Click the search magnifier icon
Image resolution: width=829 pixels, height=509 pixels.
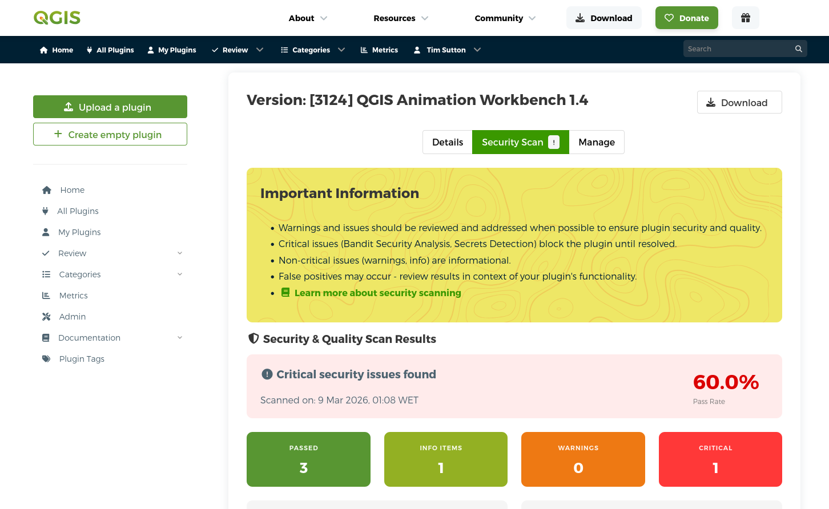pyautogui.click(x=798, y=49)
